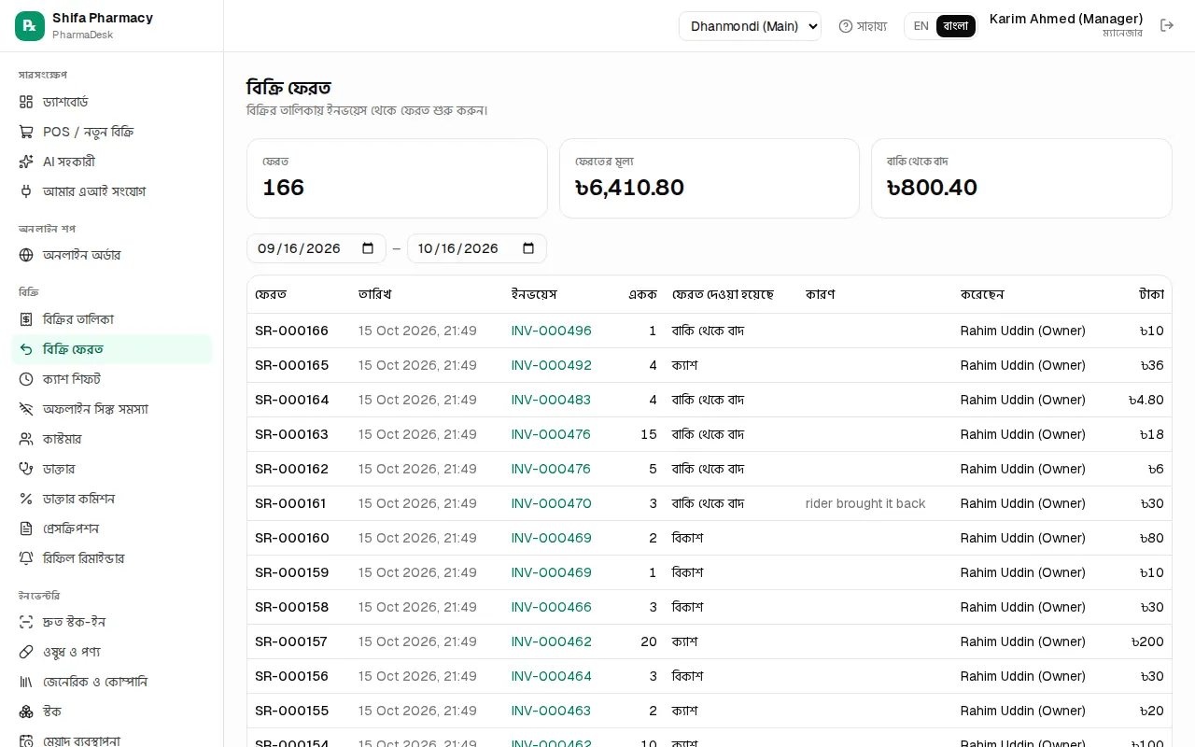1195x747 pixels.
Task: Open AI সহকারী sparkle icon
Action: [26, 162]
